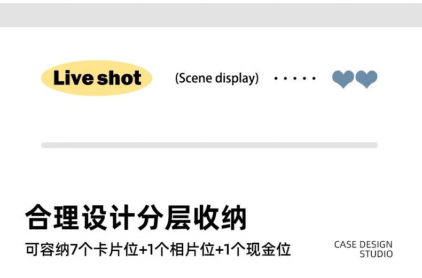Click the top gray header band
This screenshot has width=422, height=278.
point(211,16)
